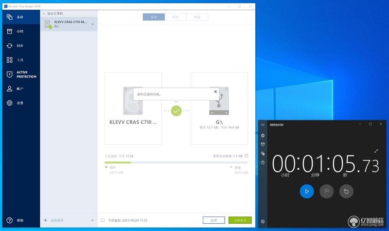
Task: Click the G:\ 13.7 GB free space text
Action: point(219,127)
